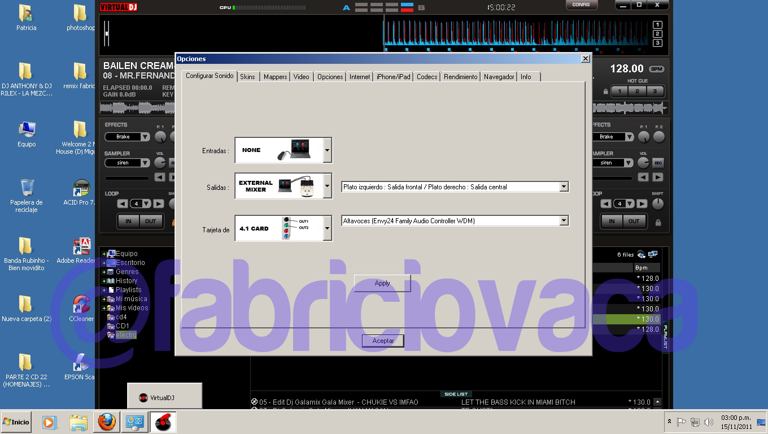The image size is (768, 434).
Task: Click right deck sampler next arrow
Action: [x=658, y=177]
